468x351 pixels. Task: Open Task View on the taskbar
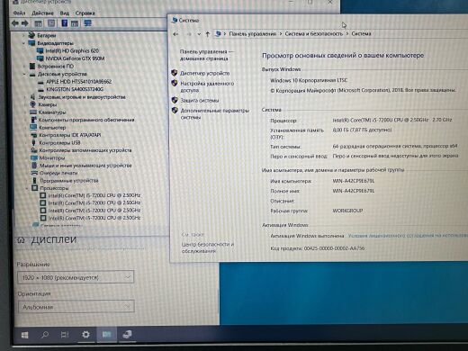65,335
